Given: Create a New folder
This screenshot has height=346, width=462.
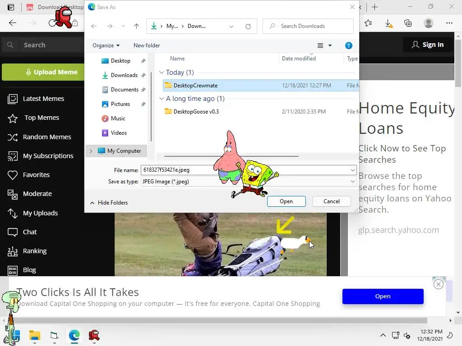Looking at the screenshot, I should 147,46.
